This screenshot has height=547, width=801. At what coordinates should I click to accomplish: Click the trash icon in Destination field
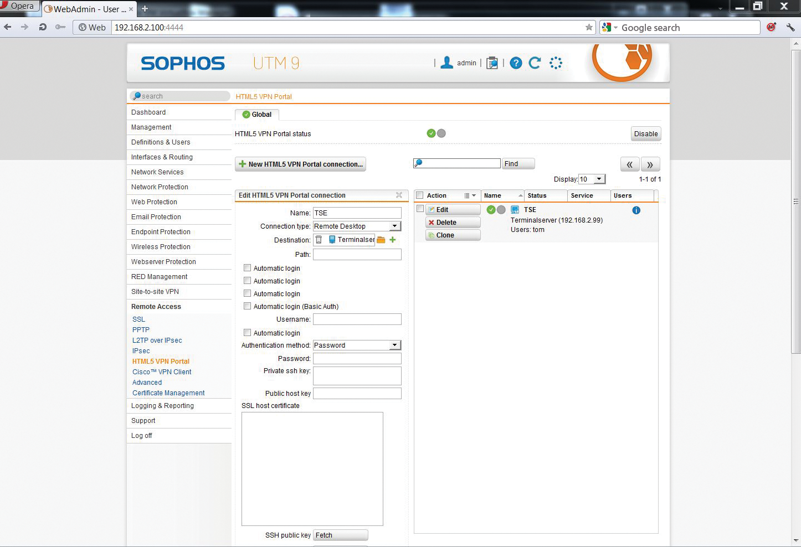click(x=319, y=240)
